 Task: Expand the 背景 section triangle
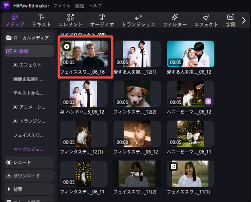9,189
